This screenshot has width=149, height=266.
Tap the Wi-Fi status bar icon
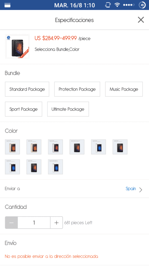coord(117,5)
